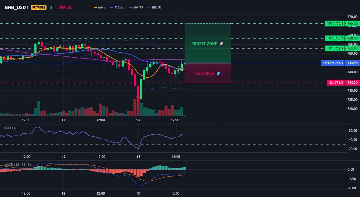Click the green 766.30 price axis tag
Viewport: 360px width, 197px height.
(x=352, y=23)
